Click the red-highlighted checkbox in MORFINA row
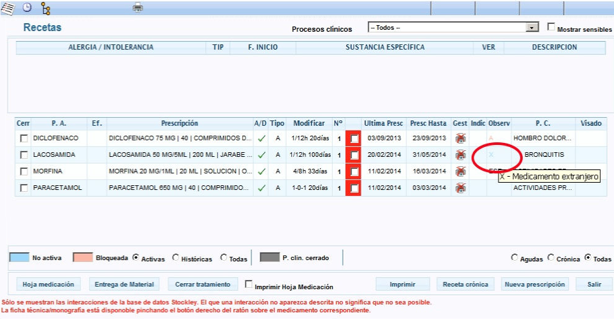Image resolution: width=614 pixels, height=319 pixels. click(x=355, y=171)
